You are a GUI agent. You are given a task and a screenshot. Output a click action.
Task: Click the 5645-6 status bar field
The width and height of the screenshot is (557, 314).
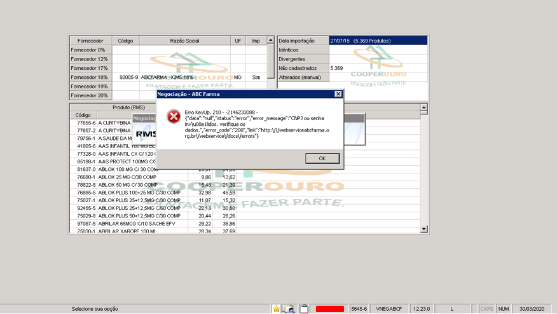(x=359, y=309)
